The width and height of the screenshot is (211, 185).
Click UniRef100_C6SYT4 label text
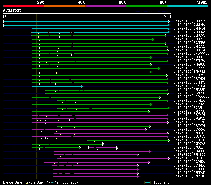pos(189,126)
